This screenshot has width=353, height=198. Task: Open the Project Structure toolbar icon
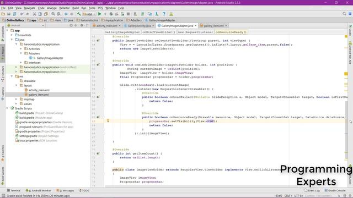[x=149, y=14]
